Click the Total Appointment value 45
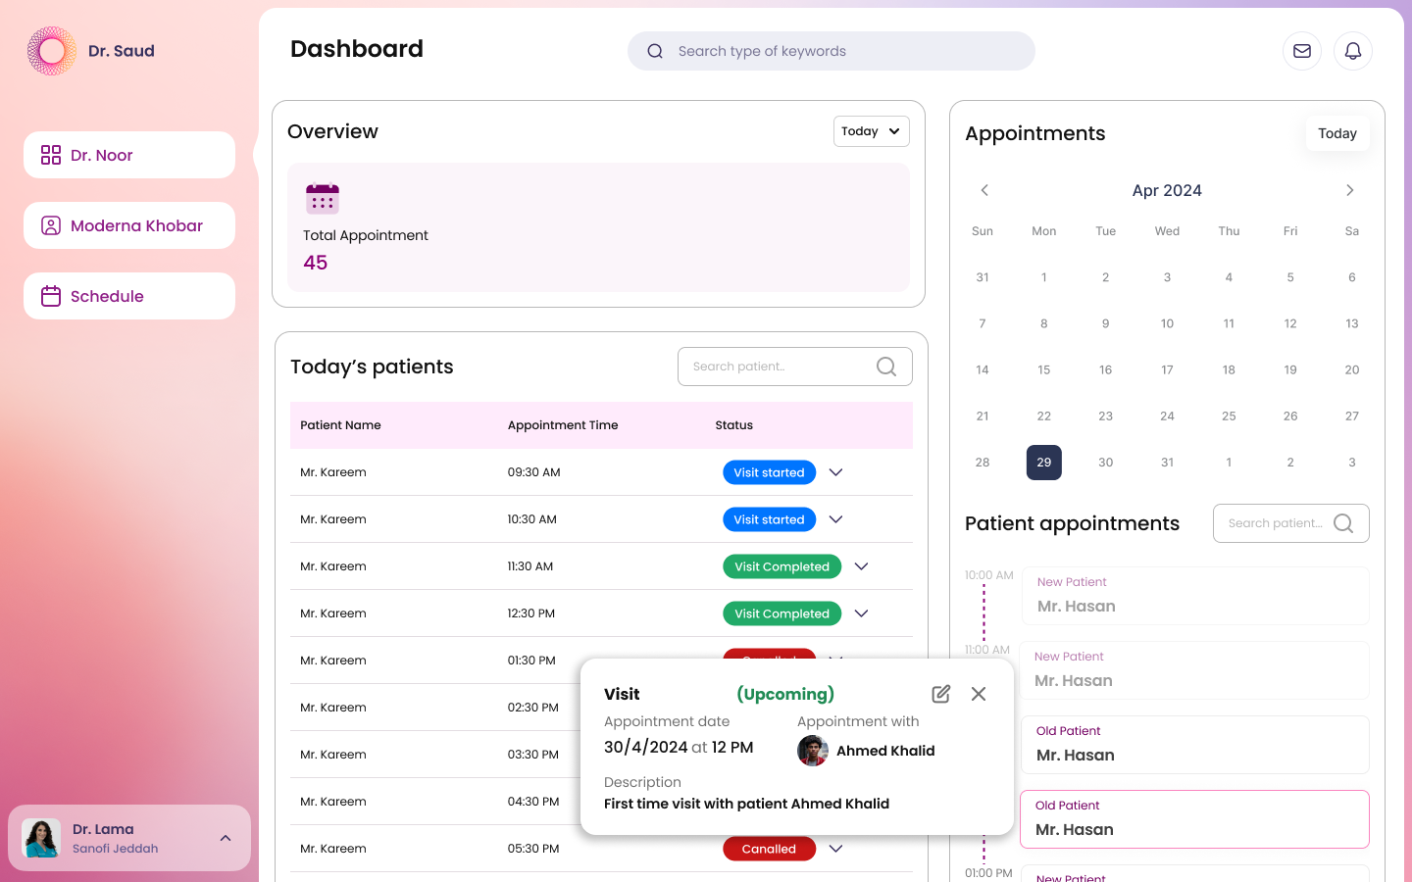Image resolution: width=1412 pixels, height=882 pixels. pyautogui.click(x=316, y=263)
